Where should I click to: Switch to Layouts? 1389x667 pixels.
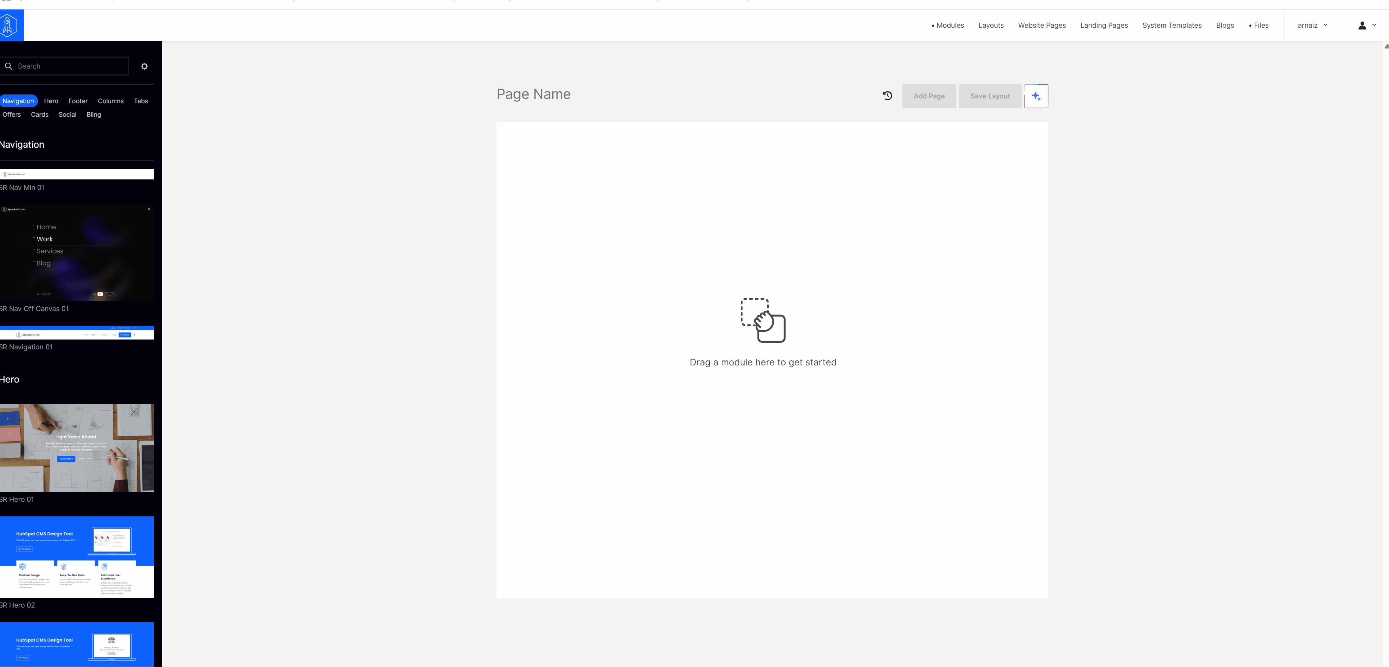(990, 25)
